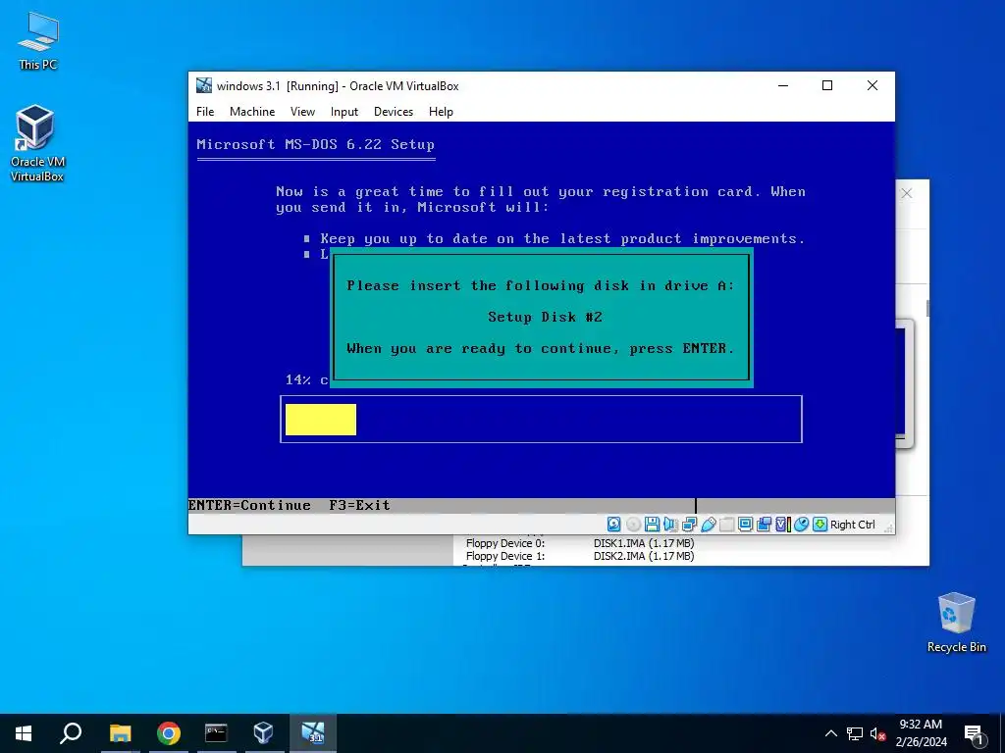This screenshot has width=1005, height=753.
Task: Show hidden system tray icons
Action: coord(830,733)
